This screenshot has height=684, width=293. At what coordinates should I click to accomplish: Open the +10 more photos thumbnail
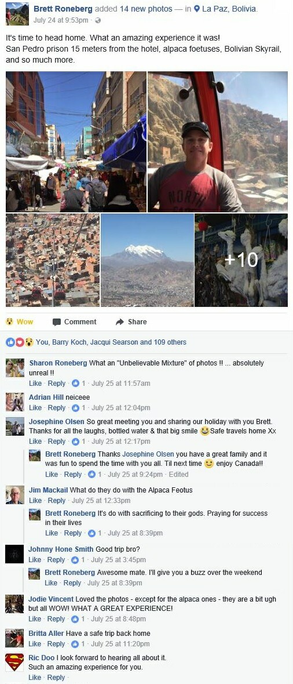click(241, 260)
